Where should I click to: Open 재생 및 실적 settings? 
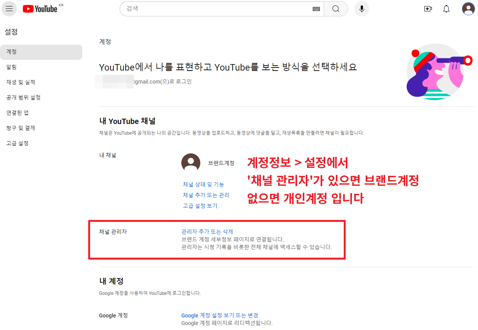click(41, 82)
